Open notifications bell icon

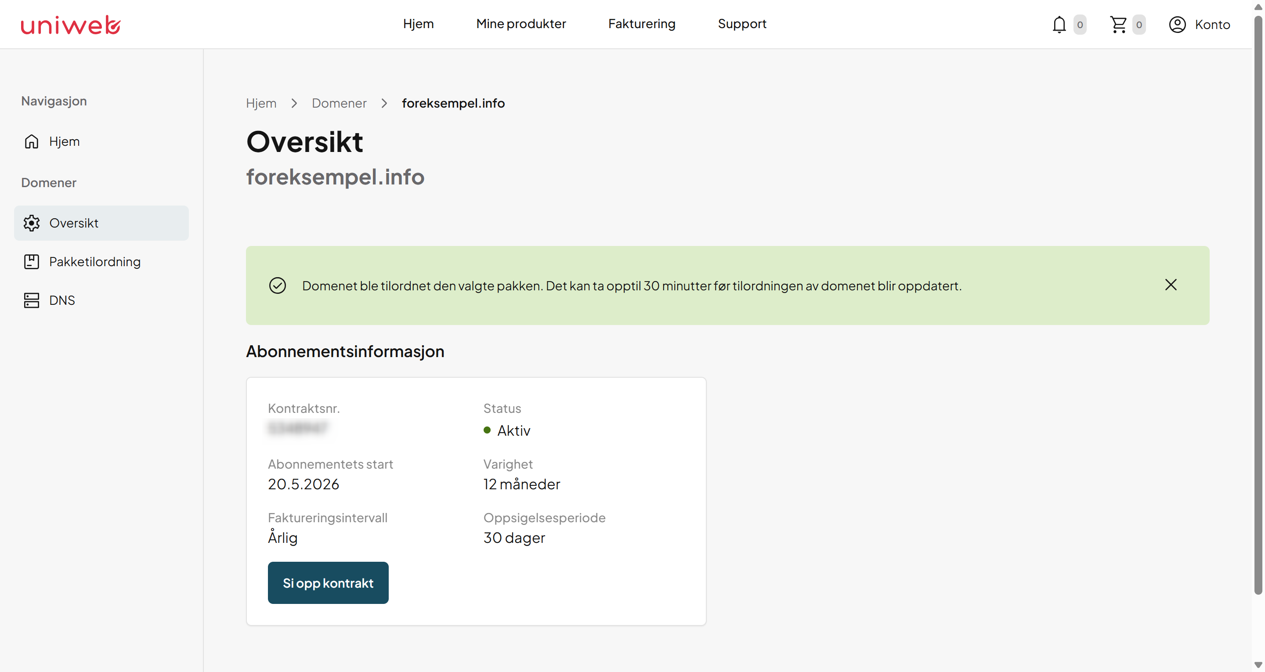click(1059, 25)
